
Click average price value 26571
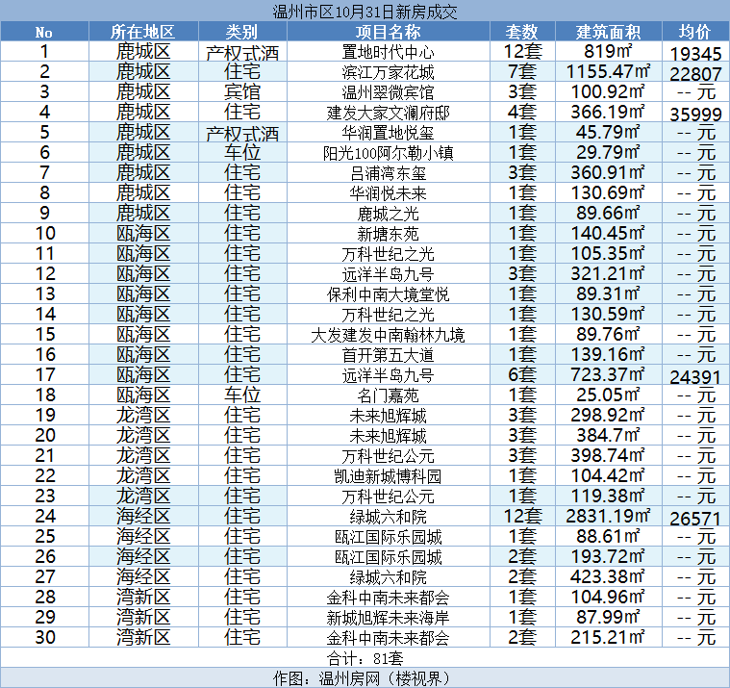pos(695,519)
